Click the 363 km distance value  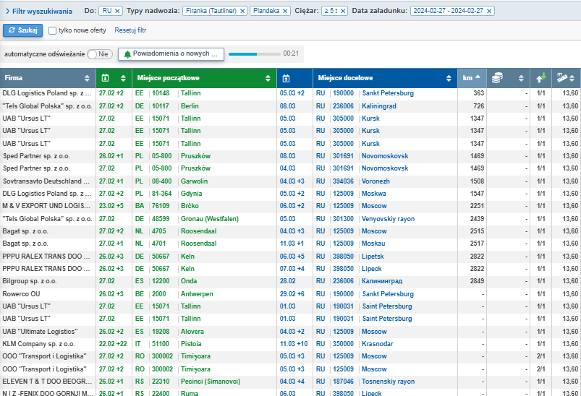[x=479, y=93]
